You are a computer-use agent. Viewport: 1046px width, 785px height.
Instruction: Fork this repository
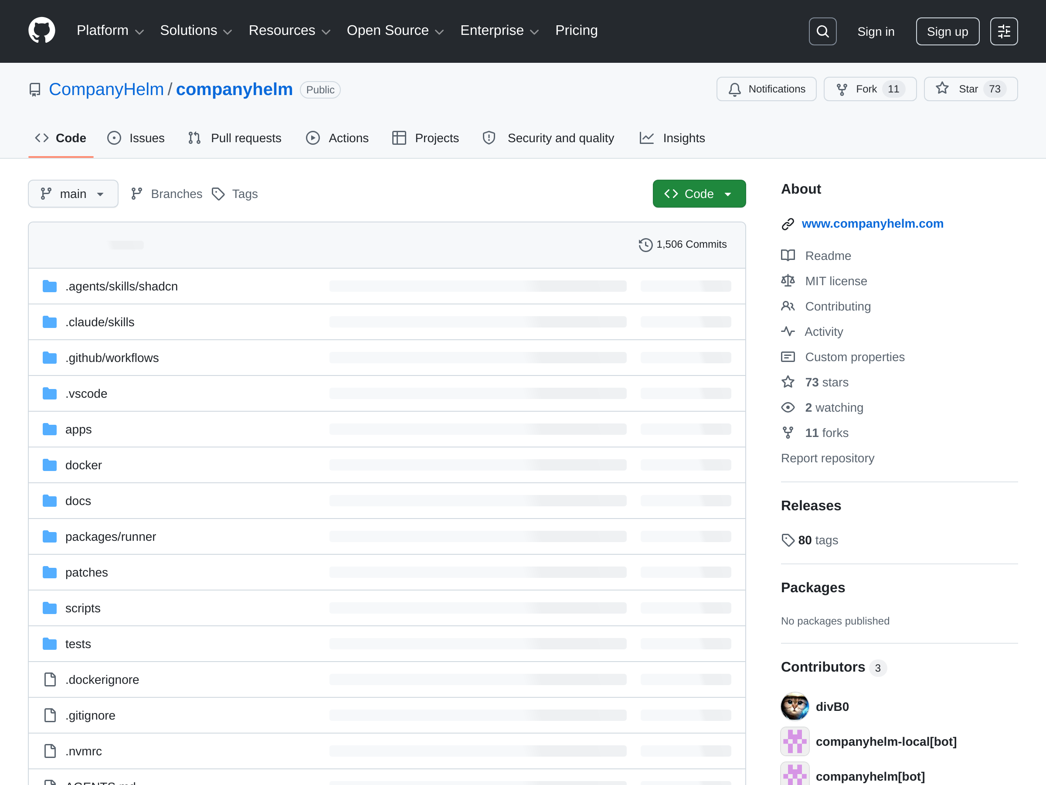click(869, 89)
